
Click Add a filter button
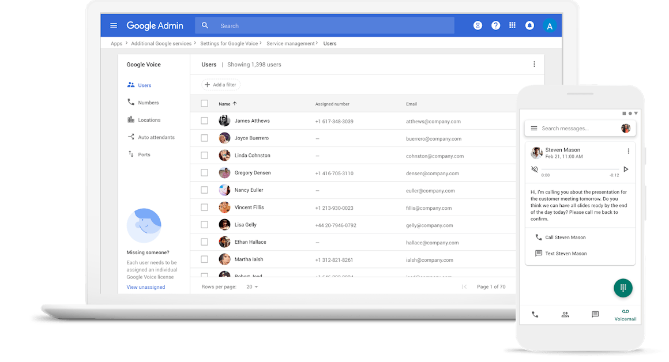[220, 85]
